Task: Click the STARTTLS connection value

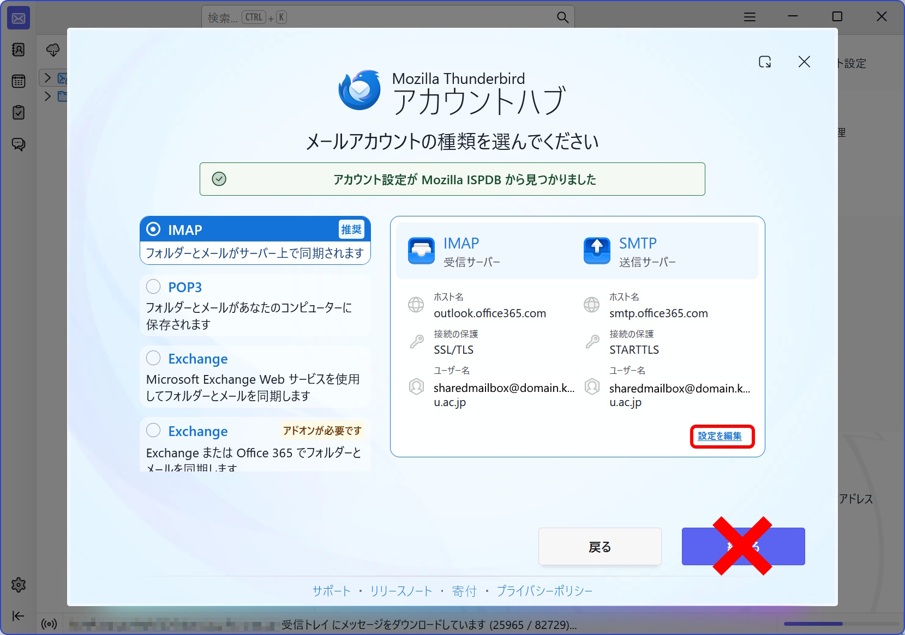Action: coord(634,350)
